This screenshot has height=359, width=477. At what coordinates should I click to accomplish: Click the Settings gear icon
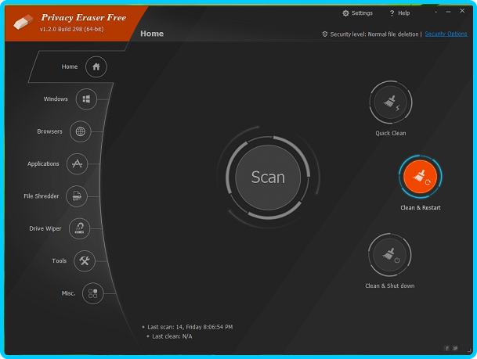pos(345,13)
